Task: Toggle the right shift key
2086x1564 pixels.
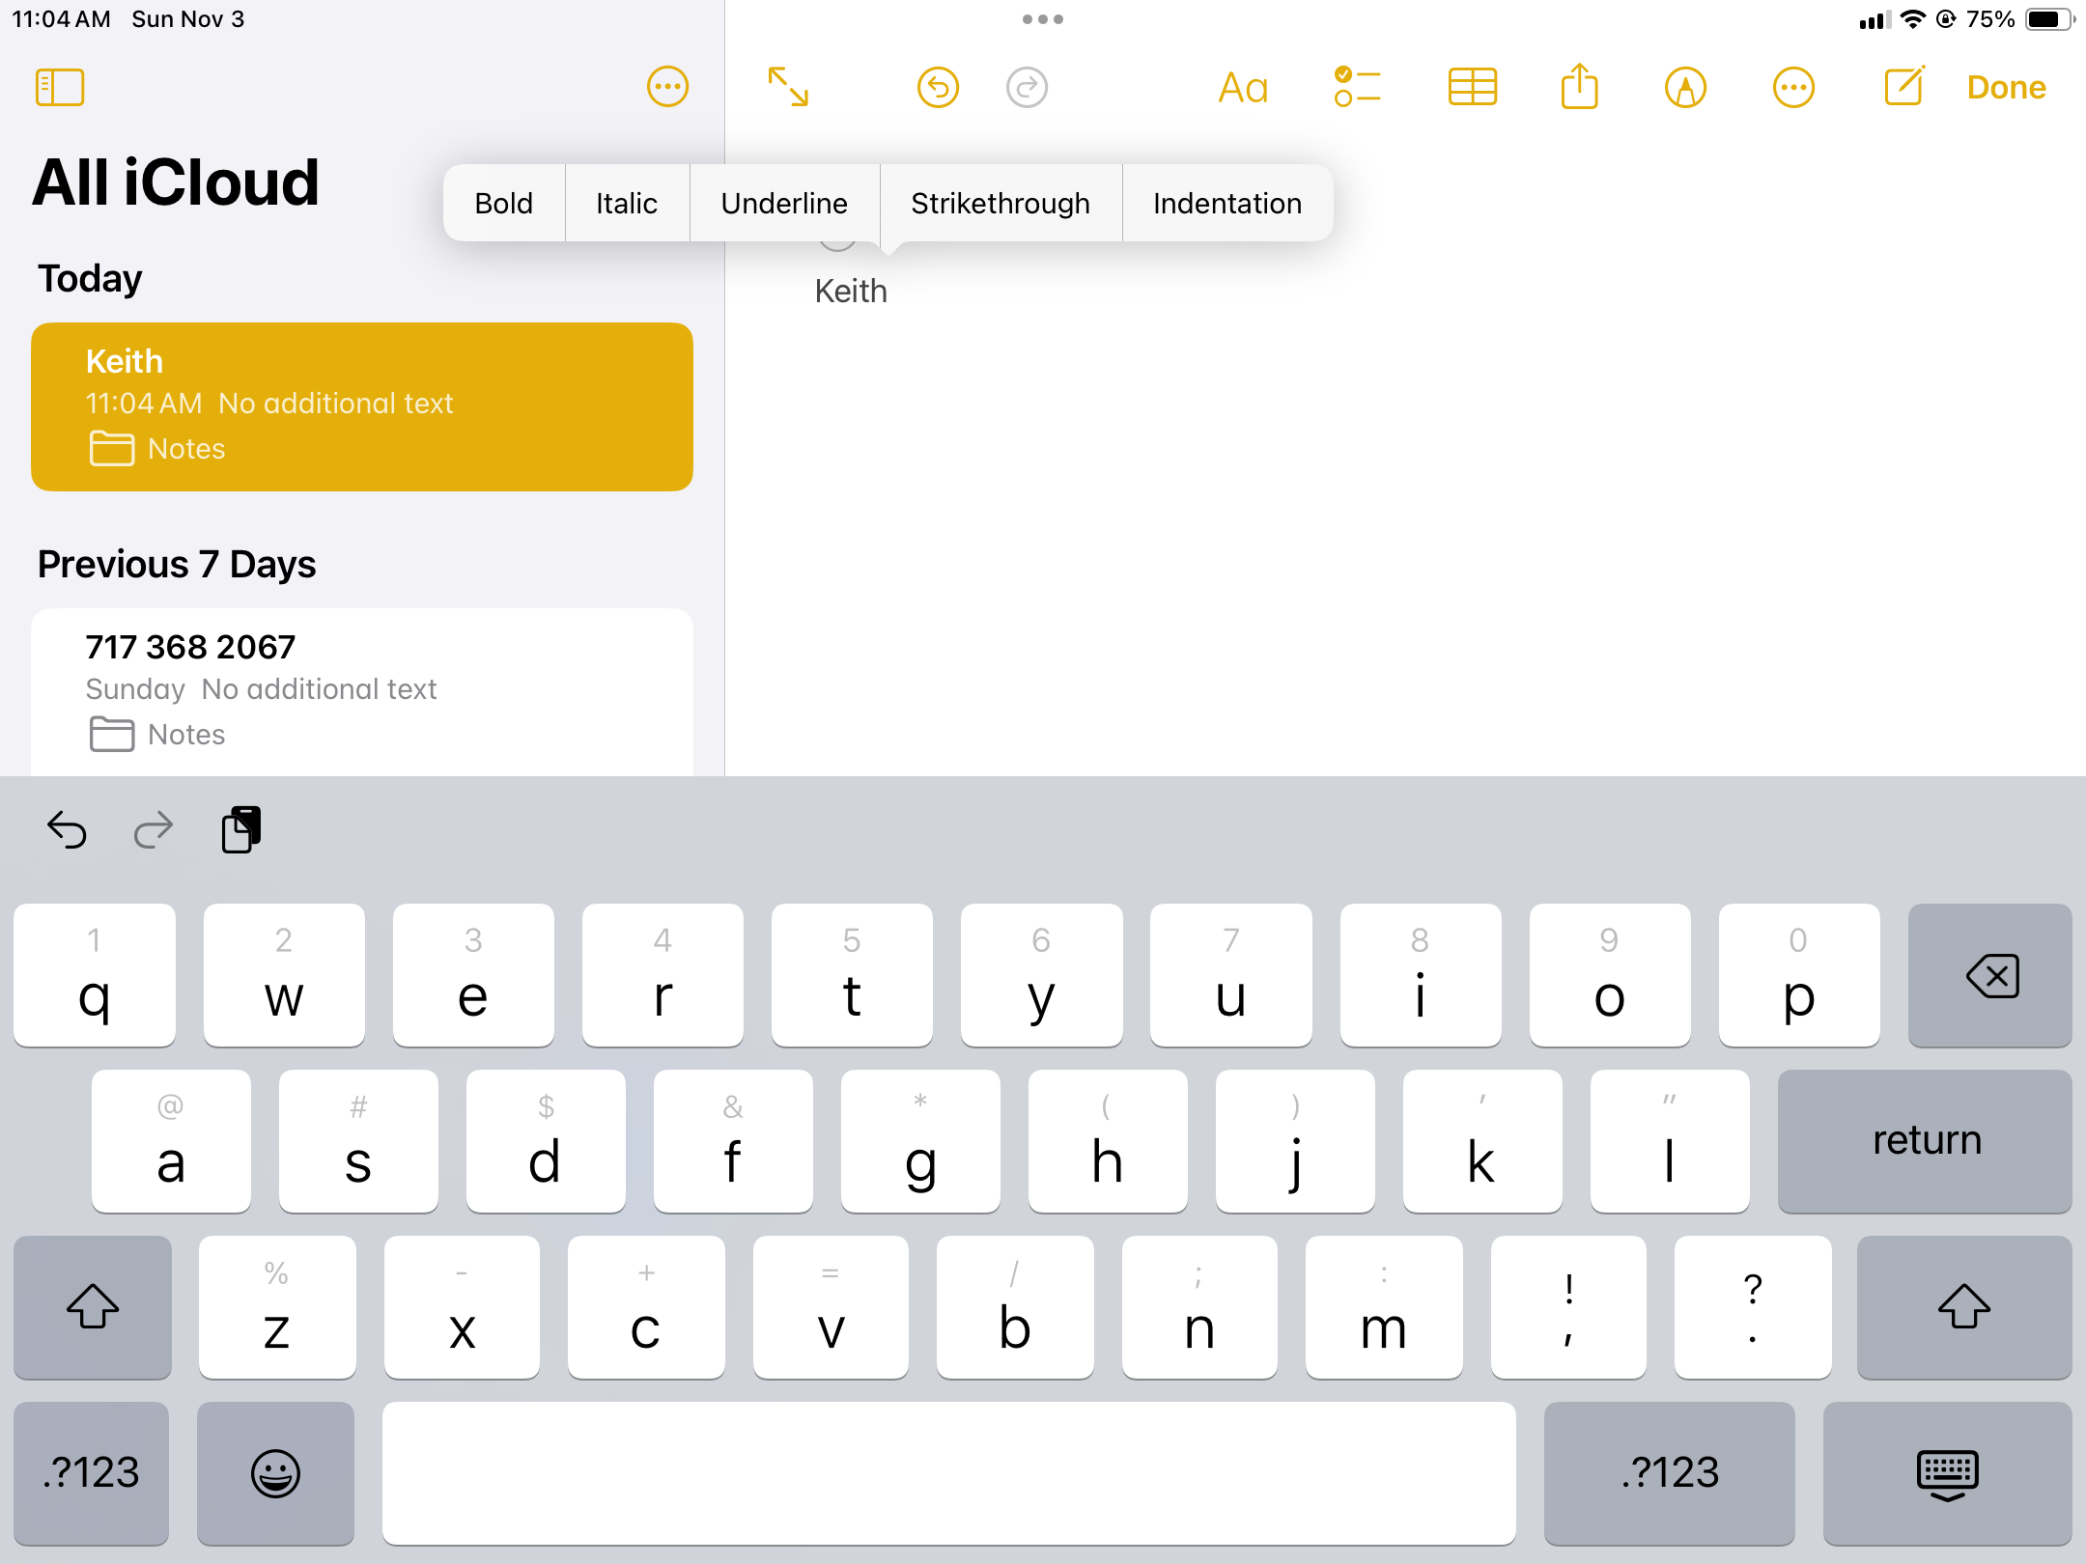Action: (x=1963, y=1307)
